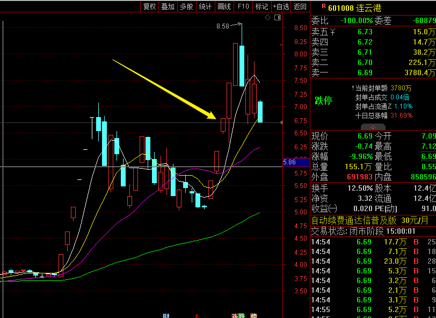Click the 返回 back button
This screenshot has height=318, width=436.
click(300, 6)
